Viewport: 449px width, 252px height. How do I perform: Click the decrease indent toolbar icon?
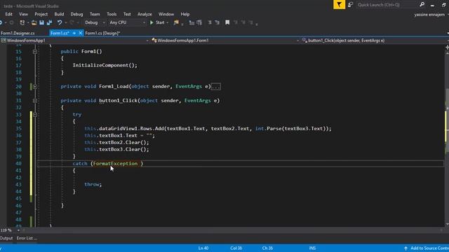210,22
